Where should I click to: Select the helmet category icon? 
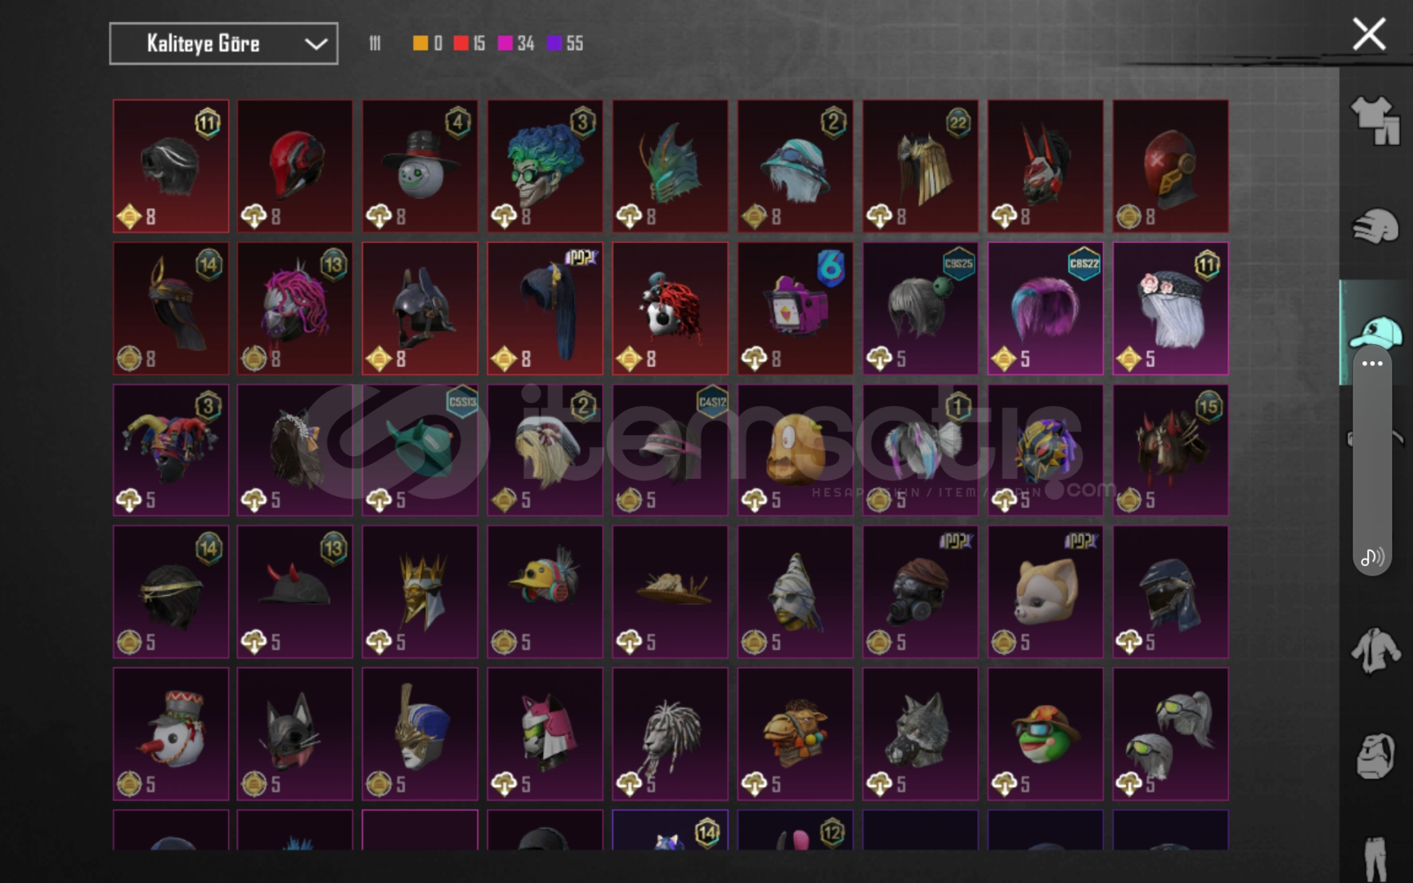click(x=1375, y=226)
